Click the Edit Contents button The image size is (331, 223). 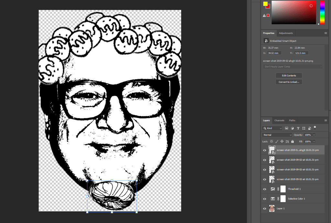tap(289, 76)
